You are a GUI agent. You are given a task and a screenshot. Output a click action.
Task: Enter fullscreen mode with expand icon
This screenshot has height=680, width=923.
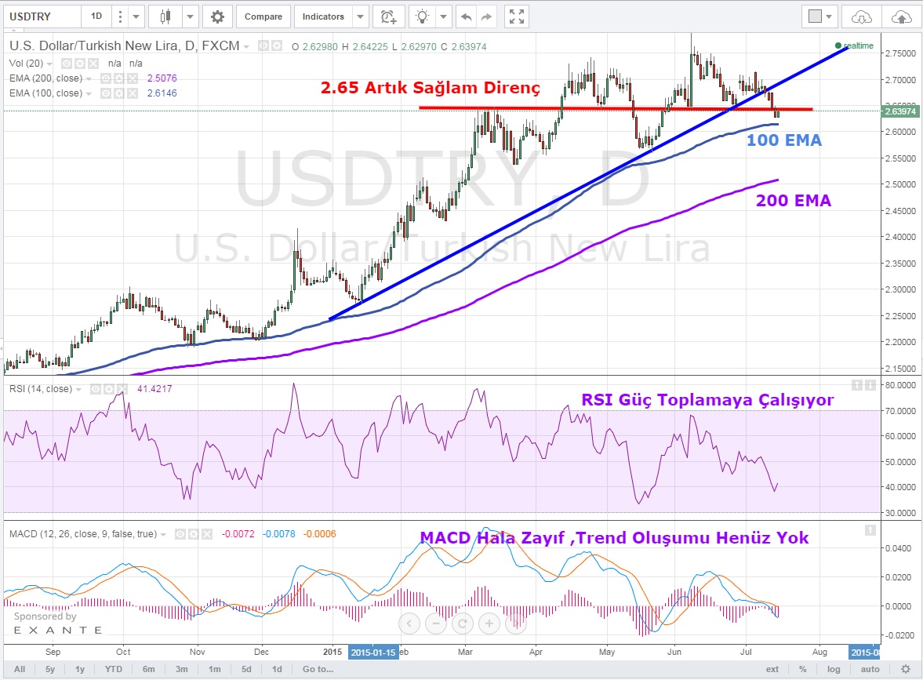point(515,16)
